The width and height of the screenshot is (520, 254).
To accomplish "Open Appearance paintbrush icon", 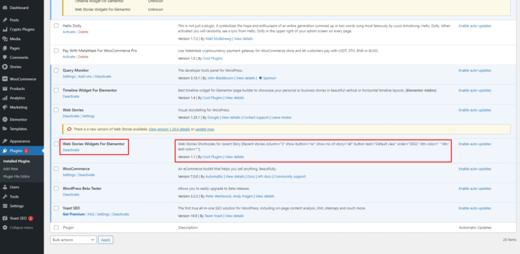I will 5,141.
